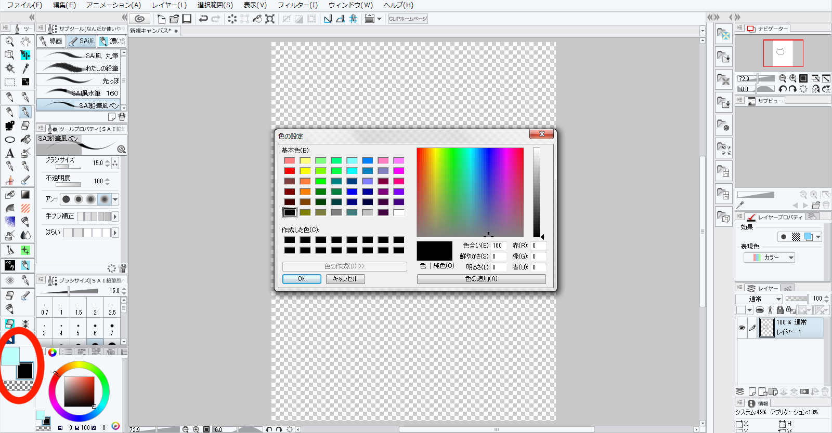Select the eyedropper tool
832x433 pixels.
[x=25, y=69]
